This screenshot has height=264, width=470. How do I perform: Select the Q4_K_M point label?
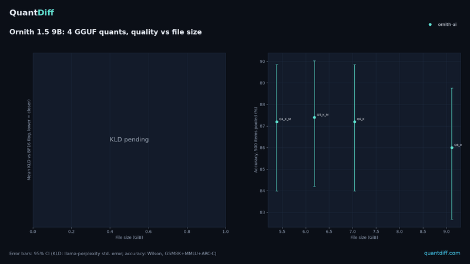pyautogui.click(x=285, y=119)
